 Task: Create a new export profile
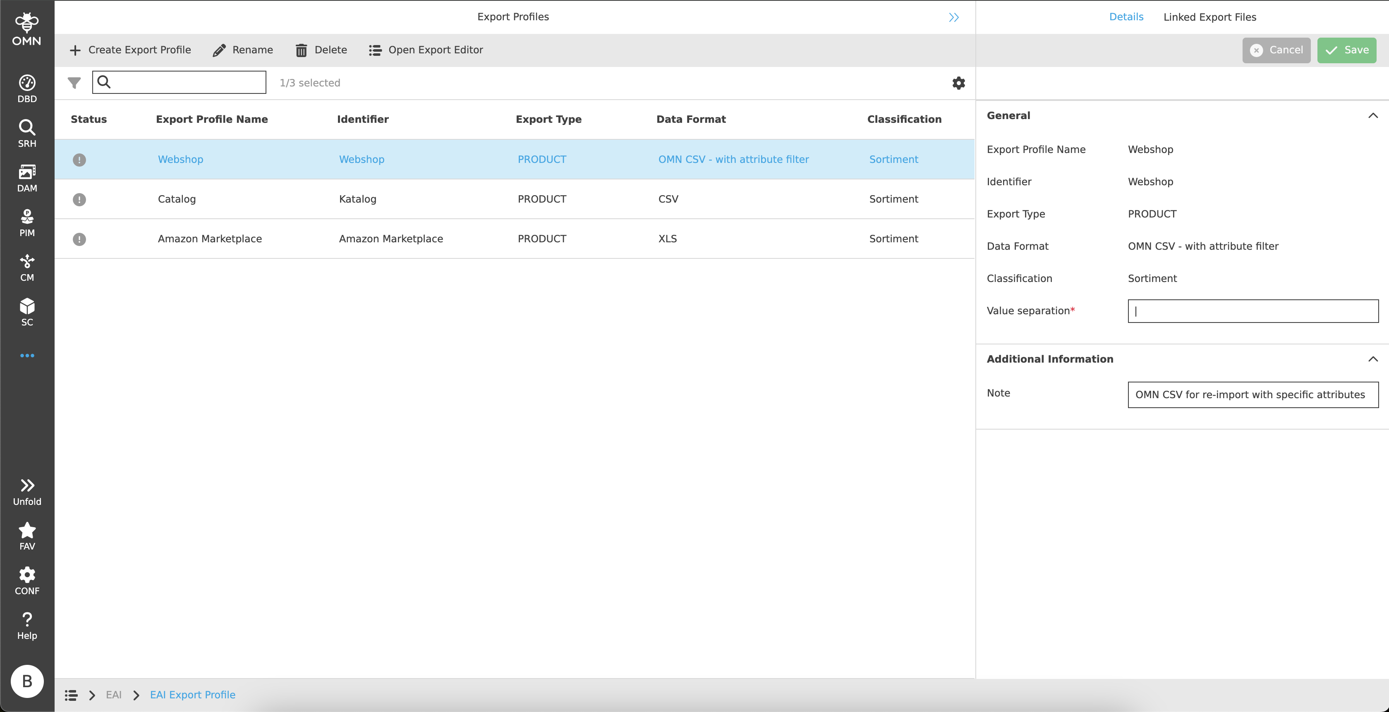[x=130, y=50]
